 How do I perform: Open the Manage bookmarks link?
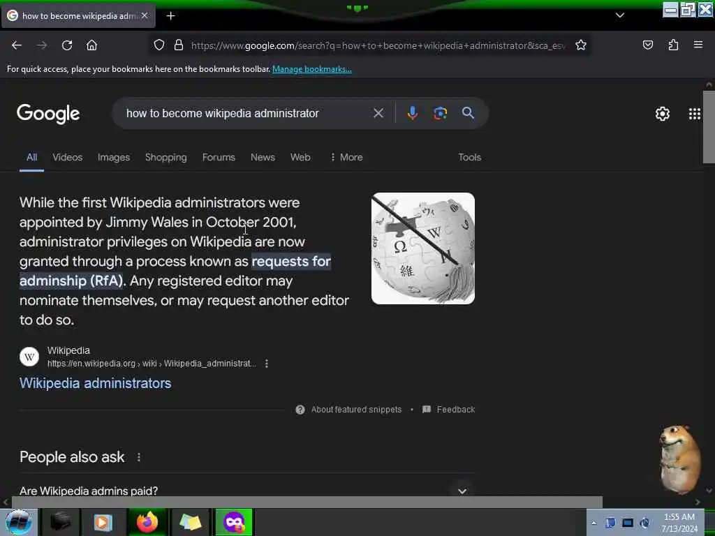(x=312, y=69)
